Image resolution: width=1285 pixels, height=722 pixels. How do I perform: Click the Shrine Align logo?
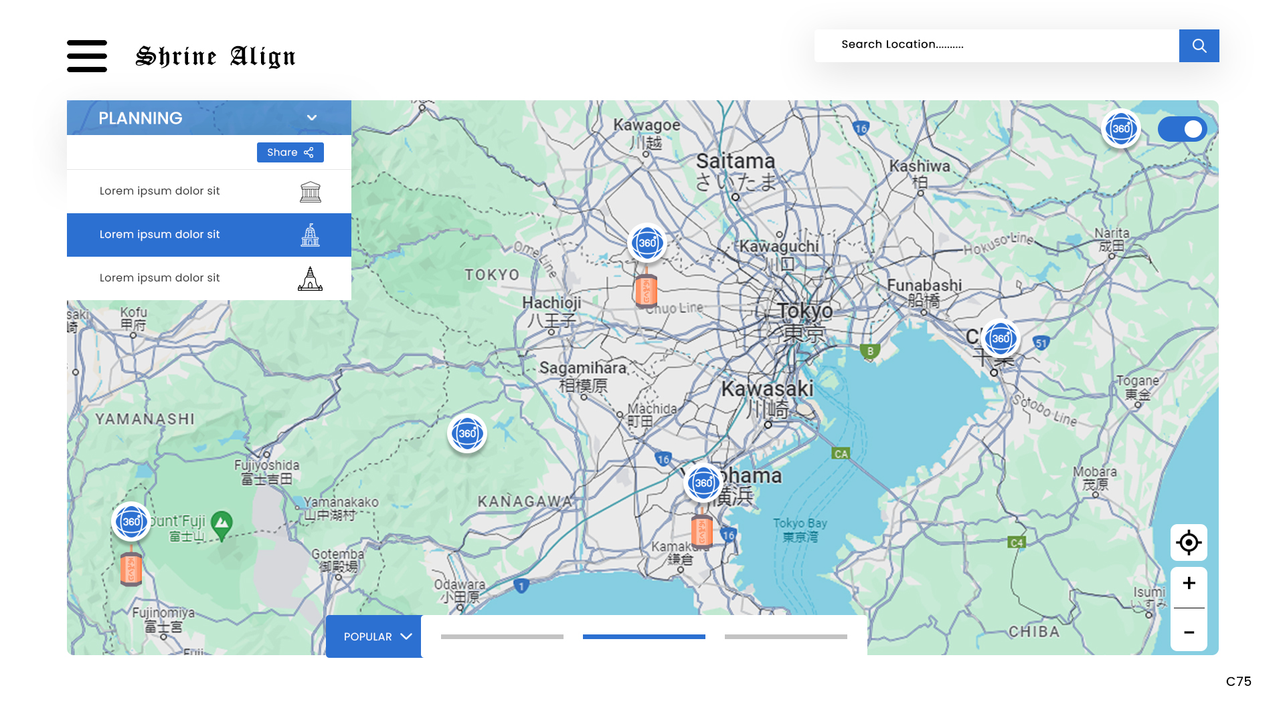point(216,57)
